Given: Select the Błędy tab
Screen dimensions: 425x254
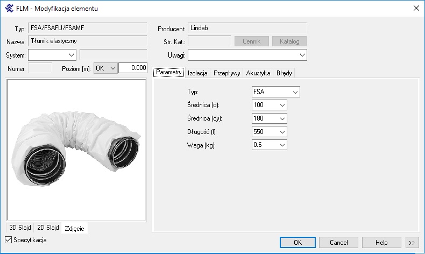Looking at the screenshot, I should (284, 73).
